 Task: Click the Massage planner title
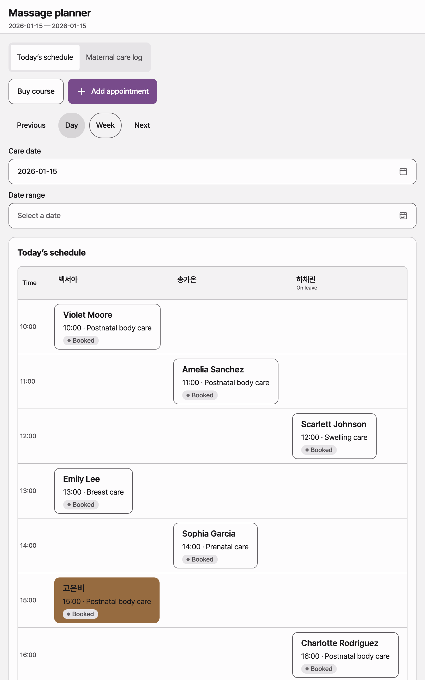[x=50, y=13]
